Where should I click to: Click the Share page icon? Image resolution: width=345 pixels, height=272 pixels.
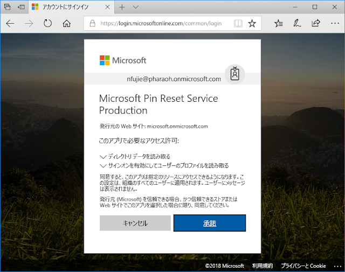[x=315, y=23]
